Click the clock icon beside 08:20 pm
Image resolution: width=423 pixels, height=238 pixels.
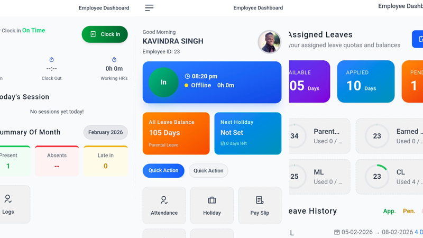(x=187, y=76)
